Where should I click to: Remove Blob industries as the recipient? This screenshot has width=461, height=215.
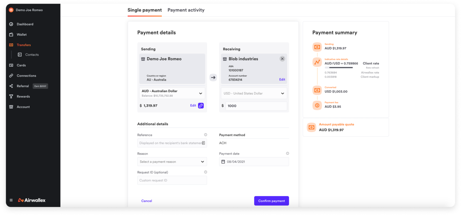(x=282, y=59)
